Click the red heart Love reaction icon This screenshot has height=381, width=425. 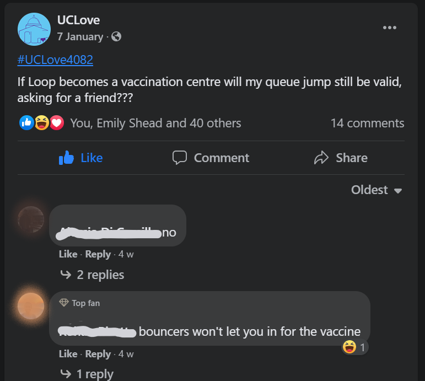tap(57, 123)
